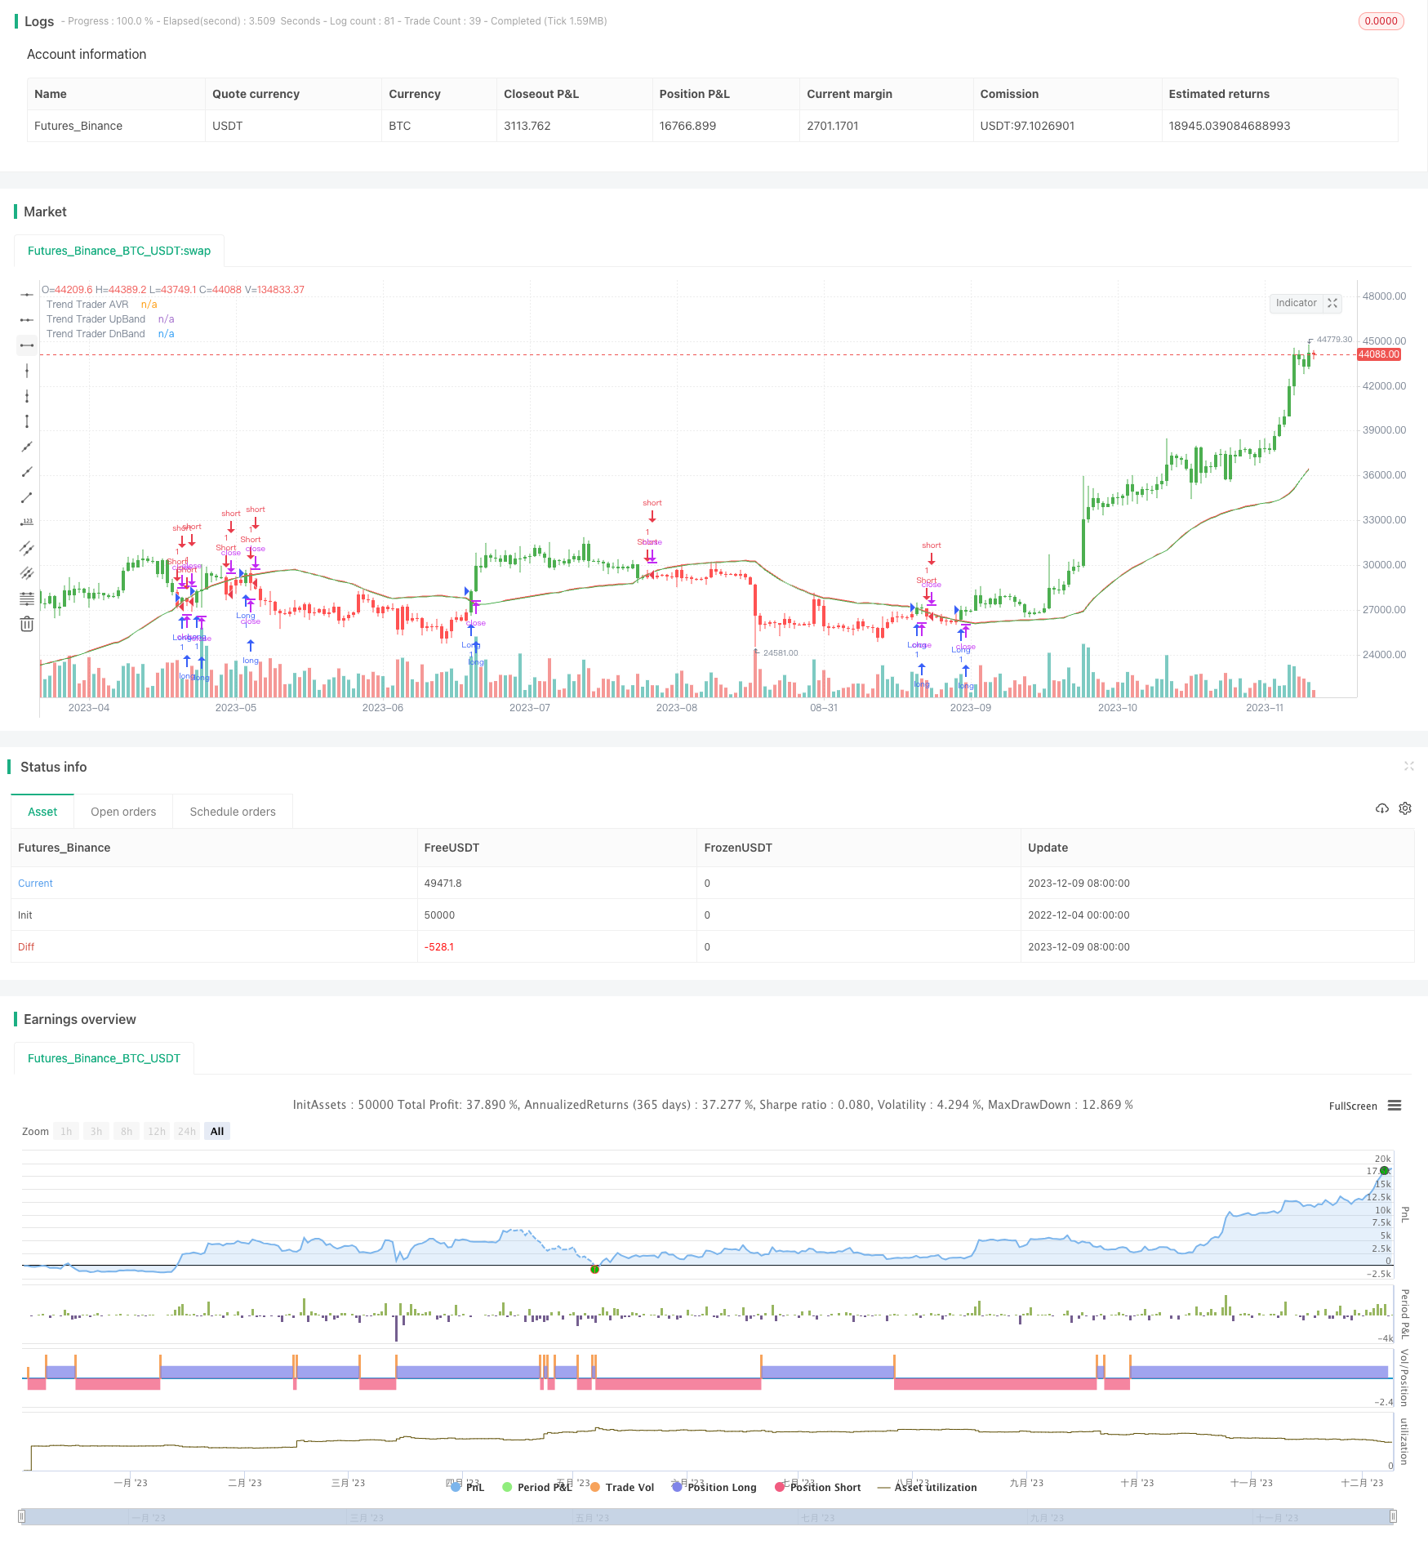The height and width of the screenshot is (1549, 1428).
Task: Set earnings chart zoom to All
Action: (217, 1132)
